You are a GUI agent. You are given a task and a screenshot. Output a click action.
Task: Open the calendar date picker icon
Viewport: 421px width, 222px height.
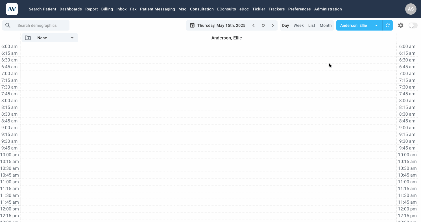coord(192,25)
